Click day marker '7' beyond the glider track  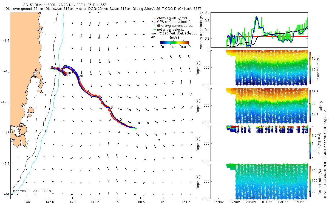click(x=159, y=140)
